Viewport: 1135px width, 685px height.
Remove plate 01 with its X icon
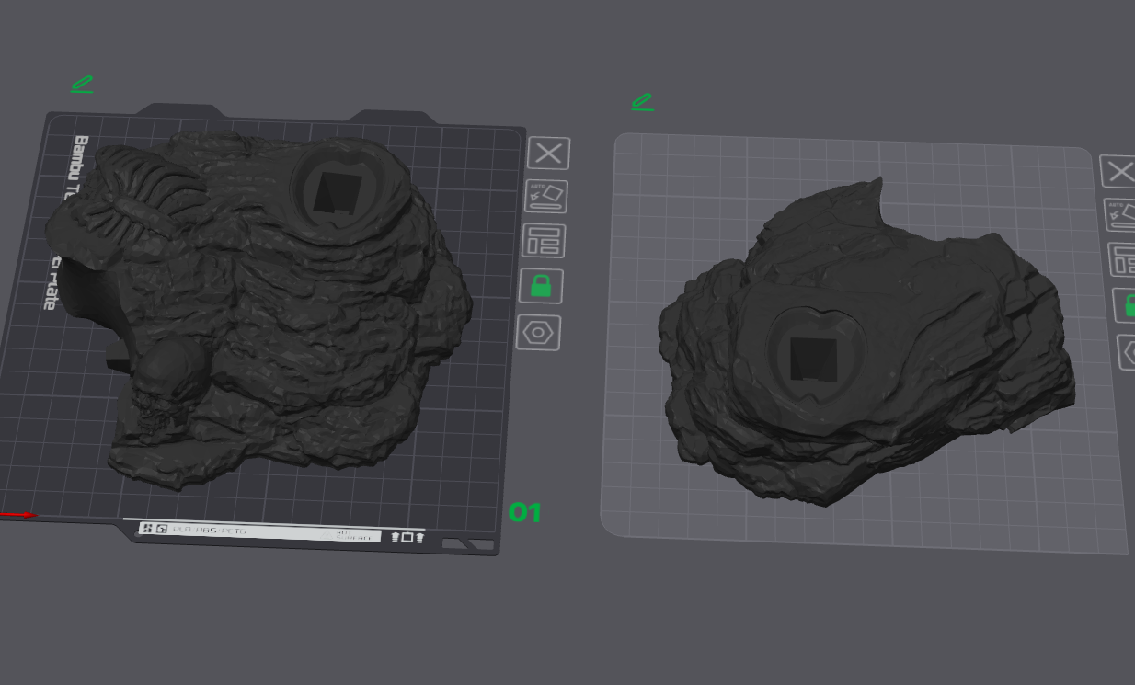tap(548, 153)
